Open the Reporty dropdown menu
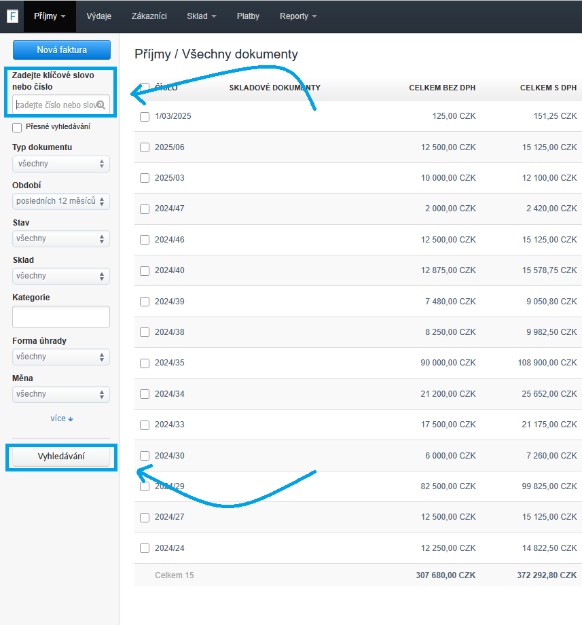 pos(298,16)
